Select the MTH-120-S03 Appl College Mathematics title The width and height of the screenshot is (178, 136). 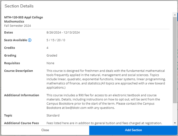[24, 19]
